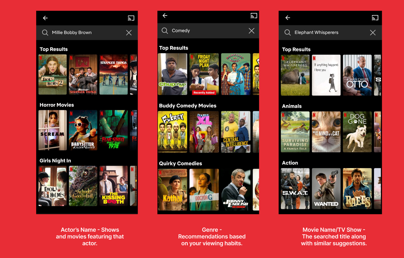Edit the Millie Bobby Brown search field

87,33
